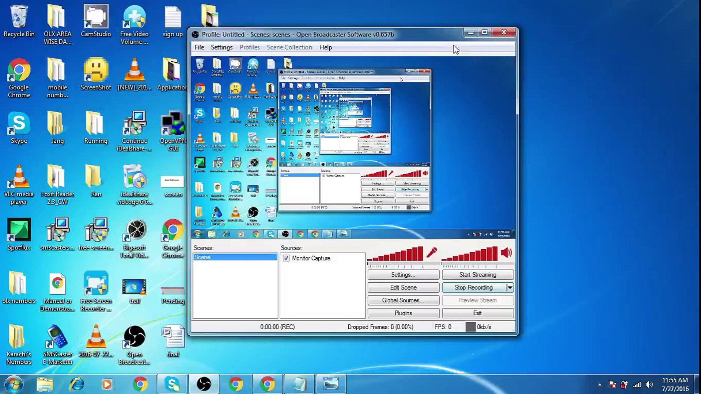This screenshot has width=701, height=394.
Task: Mute desktop audio speaker icon in OBS
Action: (x=507, y=252)
